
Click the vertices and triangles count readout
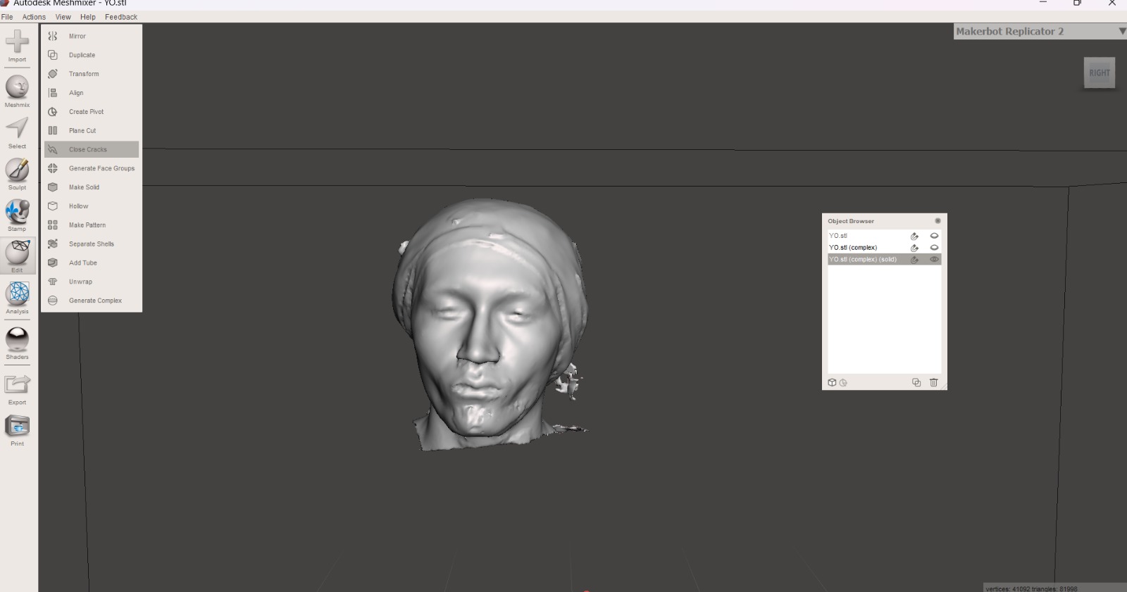[x=1031, y=588]
